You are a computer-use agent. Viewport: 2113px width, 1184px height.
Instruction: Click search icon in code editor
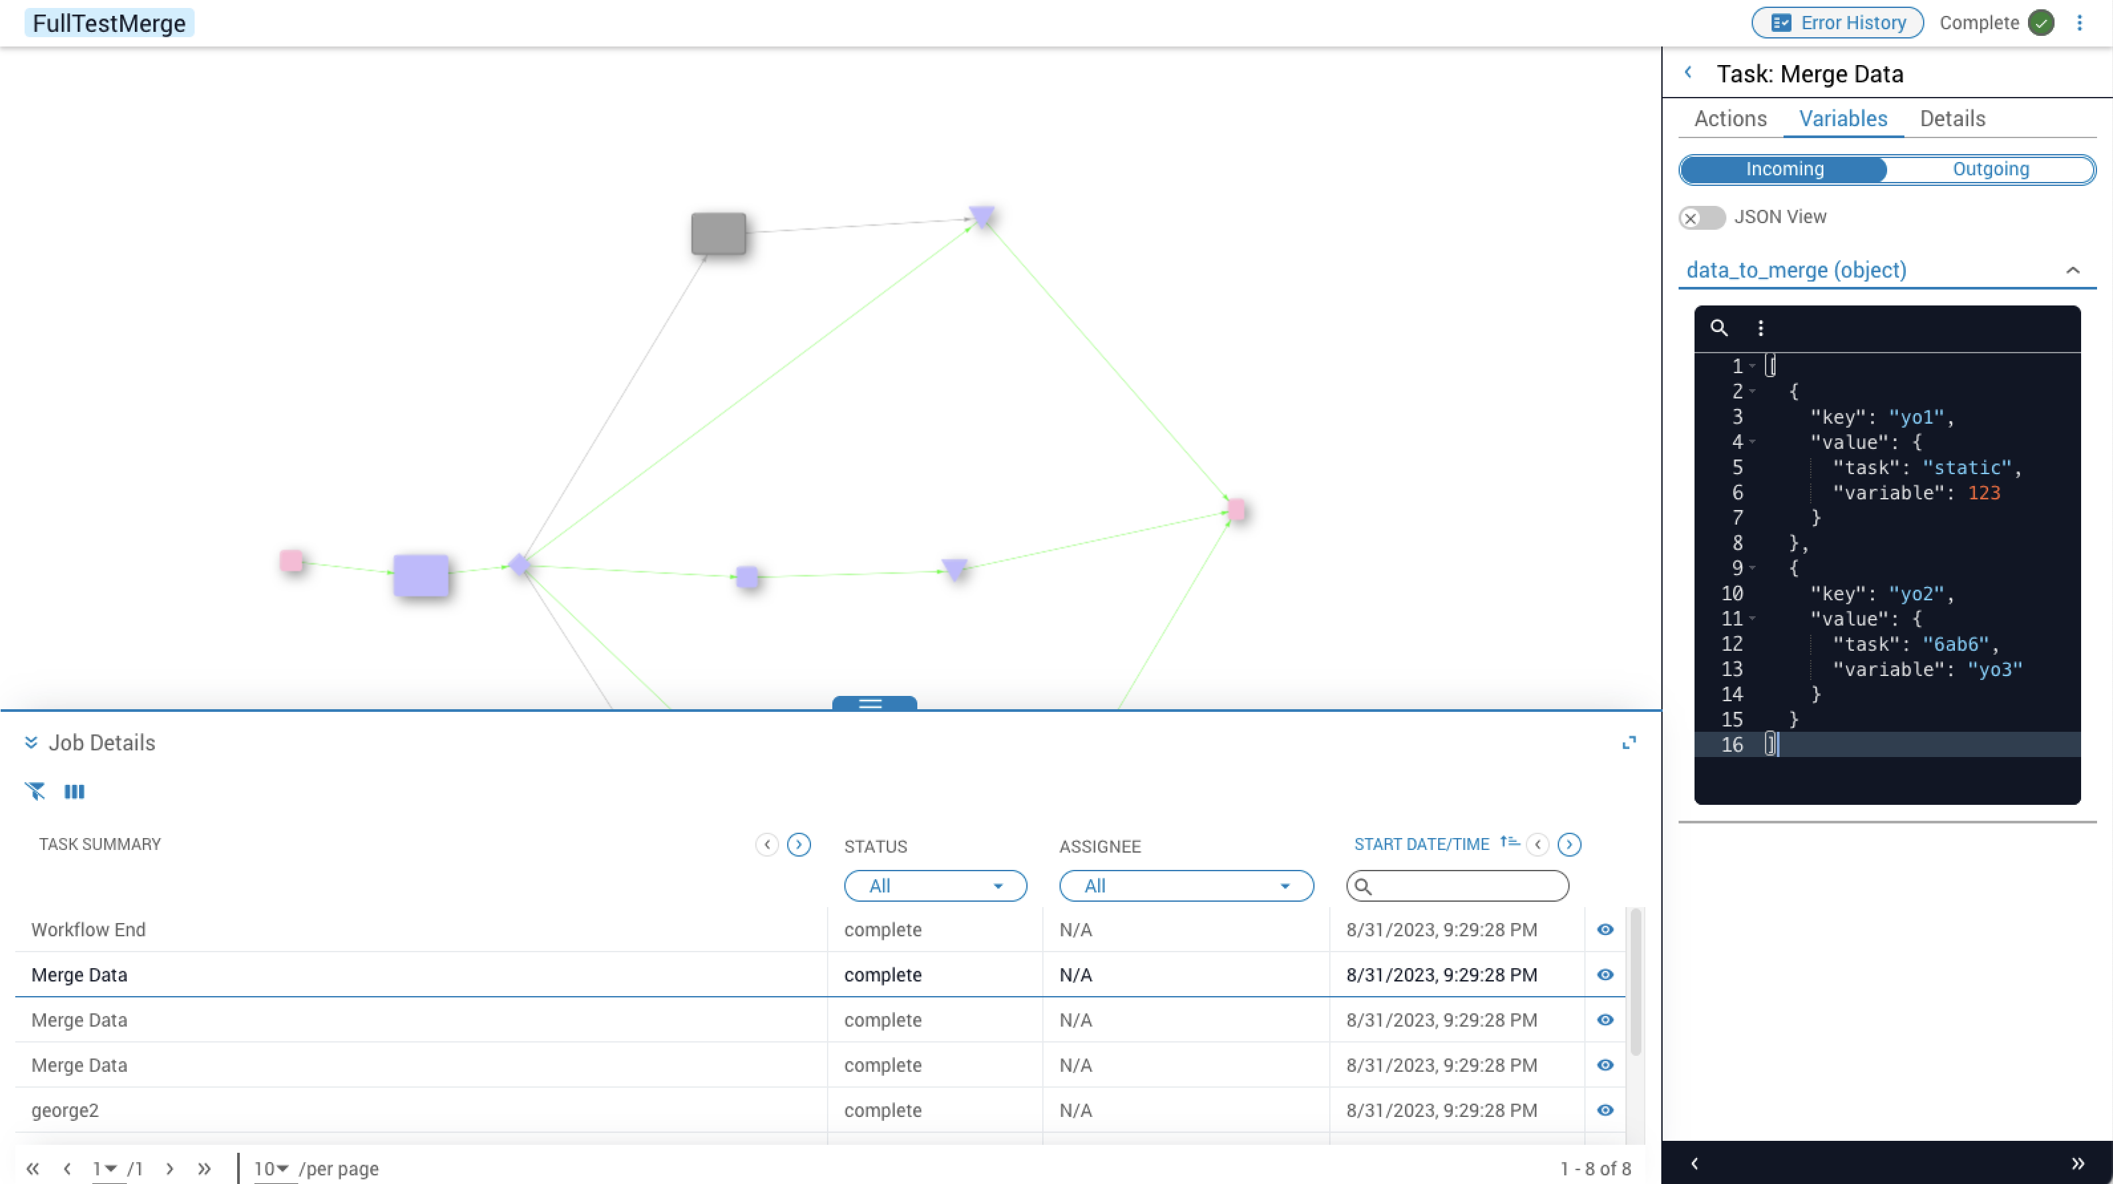coord(1719,328)
